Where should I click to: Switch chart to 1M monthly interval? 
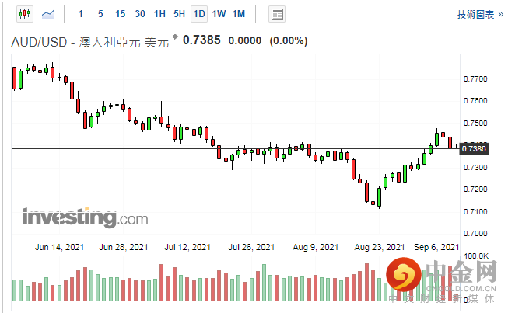238,14
